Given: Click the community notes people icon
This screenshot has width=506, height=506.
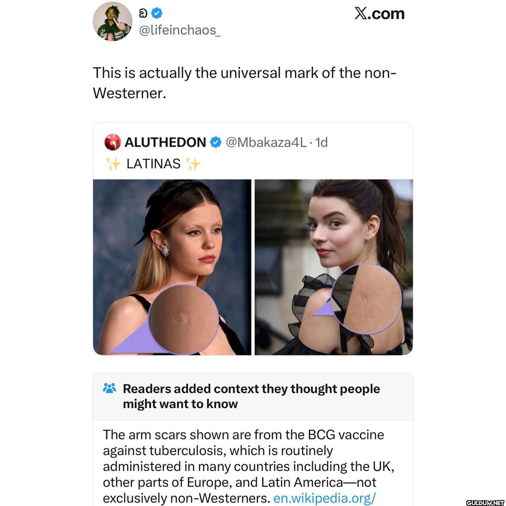Looking at the screenshot, I should (110, 388).
